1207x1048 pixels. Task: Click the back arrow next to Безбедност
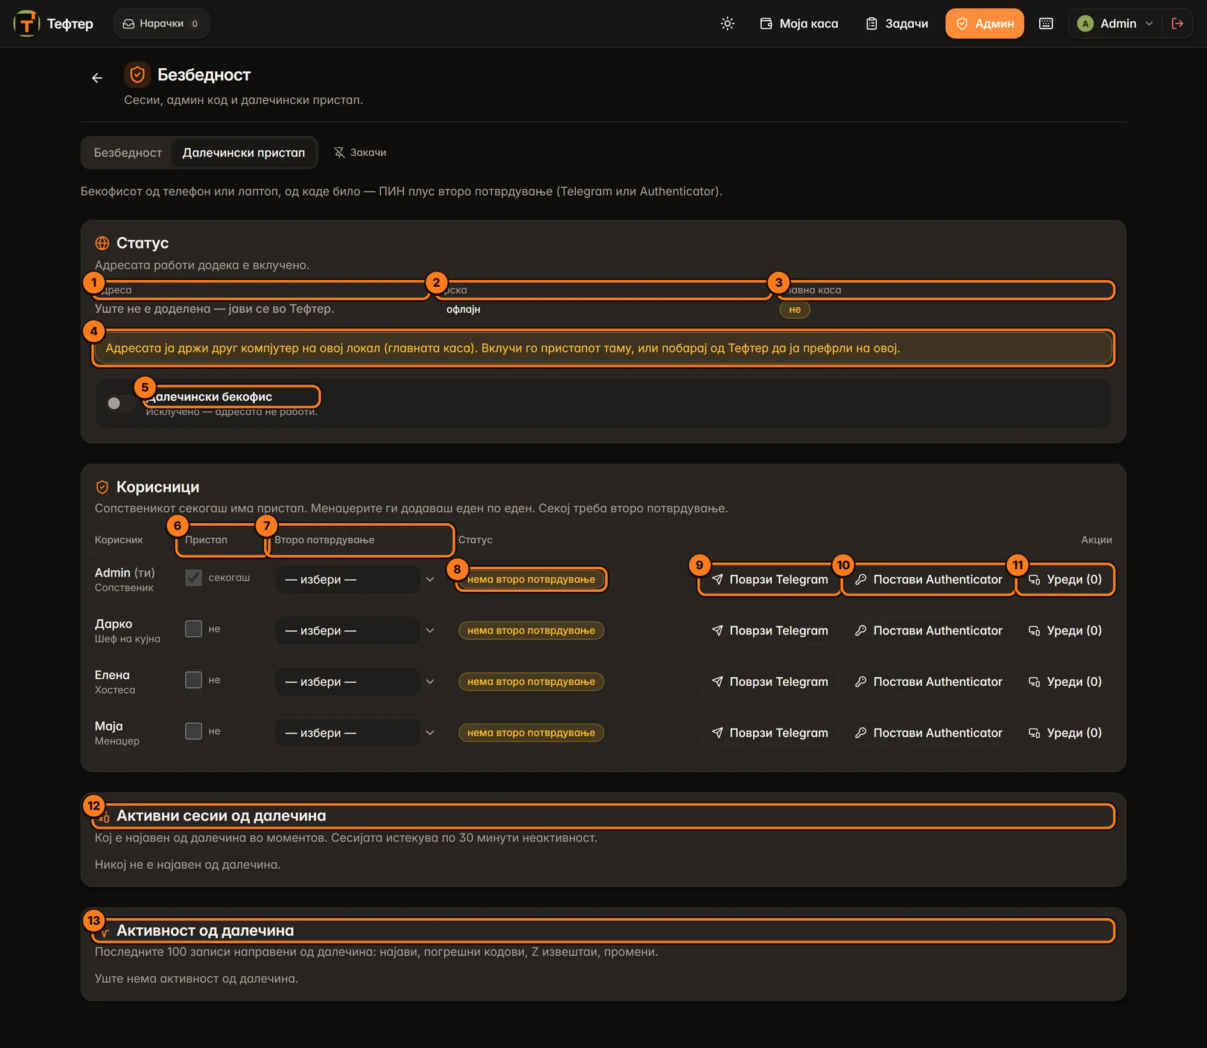pos(97,78)
